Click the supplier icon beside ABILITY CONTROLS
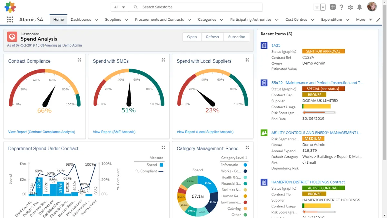 [x=264, y=133]
